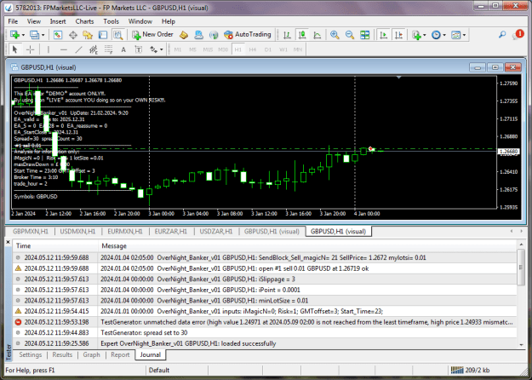Image resolution: width=532 pixels, height=380 pixels.
Task: Open the Templates icon
Action: (455, 35)
